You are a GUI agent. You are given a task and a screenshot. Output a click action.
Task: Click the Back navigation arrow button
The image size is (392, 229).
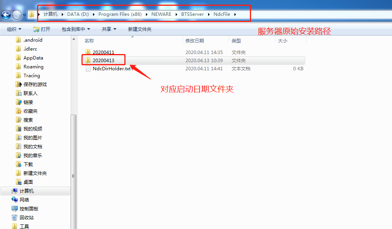(6, 15)
